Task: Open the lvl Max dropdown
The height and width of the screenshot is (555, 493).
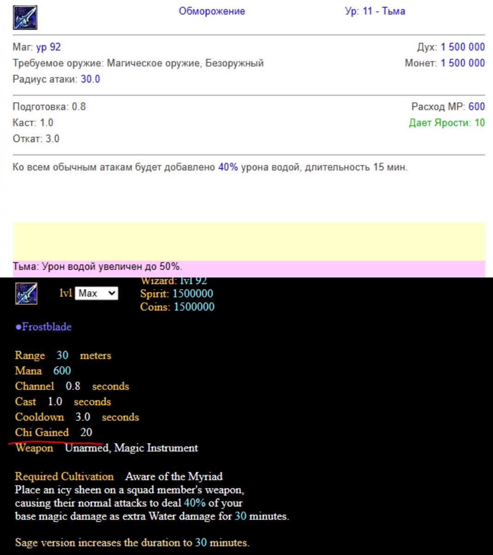Action: 96,293
